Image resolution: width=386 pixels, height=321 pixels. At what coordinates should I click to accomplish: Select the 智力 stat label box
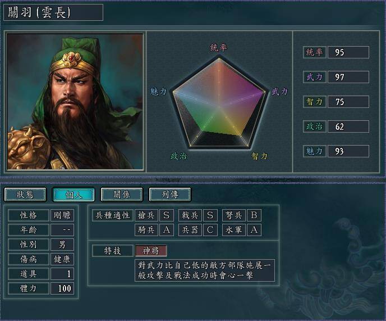315,102
